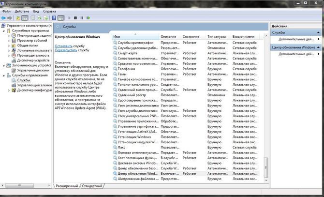Select the Установщик Windows service
The width and height of the screenshot is (324, 197).
tap(186, 137)
